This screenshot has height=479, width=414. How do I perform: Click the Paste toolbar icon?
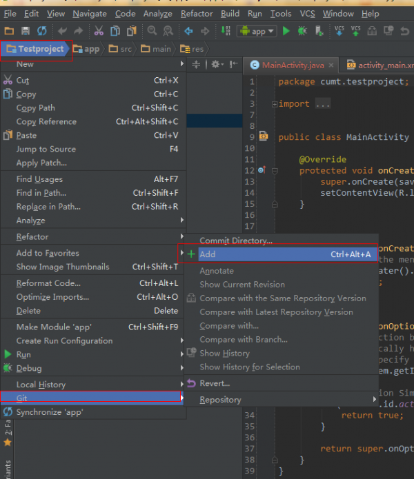pos(132,31)
